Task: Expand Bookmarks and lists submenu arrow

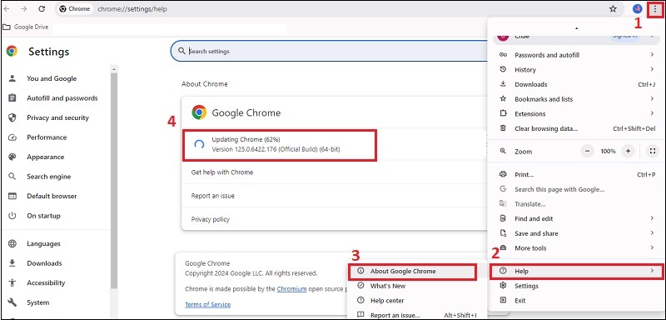Action: [652, 98]
